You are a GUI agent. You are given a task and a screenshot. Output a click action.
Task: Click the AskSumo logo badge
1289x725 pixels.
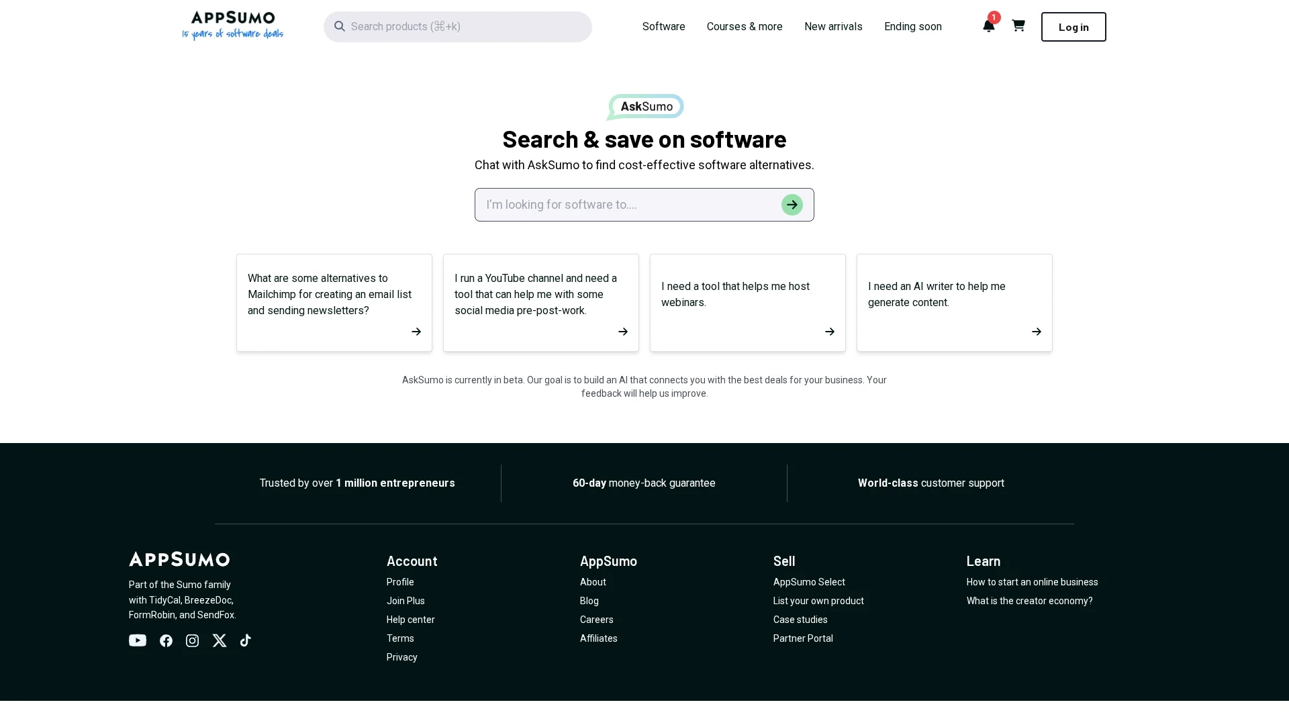644,107
